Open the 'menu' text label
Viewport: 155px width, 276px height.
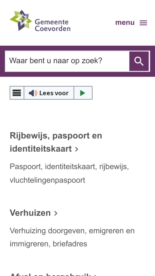[x=125, y=23]
